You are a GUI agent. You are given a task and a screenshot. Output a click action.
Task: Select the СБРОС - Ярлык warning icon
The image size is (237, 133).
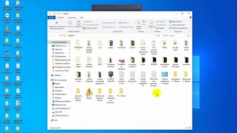pos(89,91)
